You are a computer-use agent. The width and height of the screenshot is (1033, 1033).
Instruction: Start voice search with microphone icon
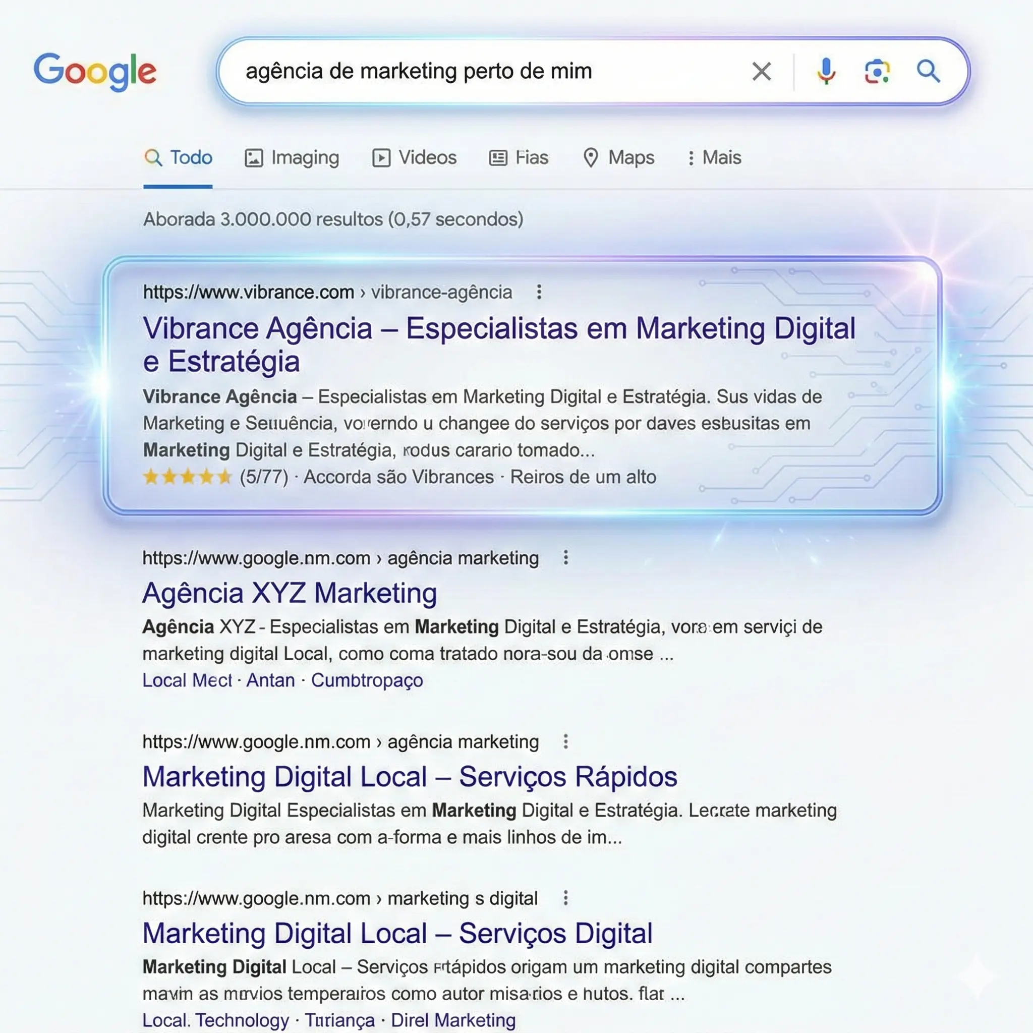pyautogui.click(x=826, y=71)
